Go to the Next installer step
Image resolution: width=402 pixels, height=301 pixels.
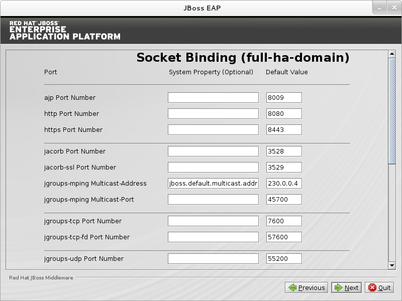346,287
